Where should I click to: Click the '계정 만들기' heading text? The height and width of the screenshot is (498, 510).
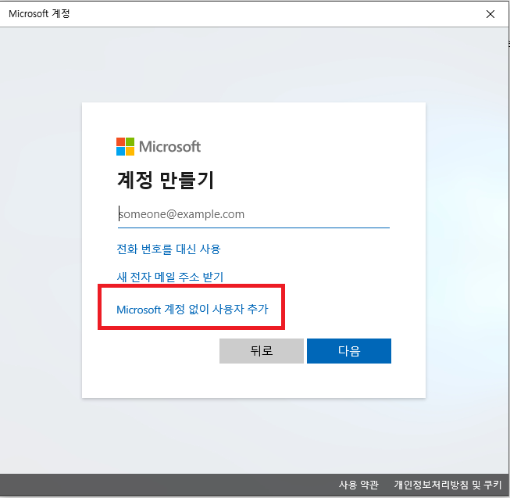click(166, 180)
